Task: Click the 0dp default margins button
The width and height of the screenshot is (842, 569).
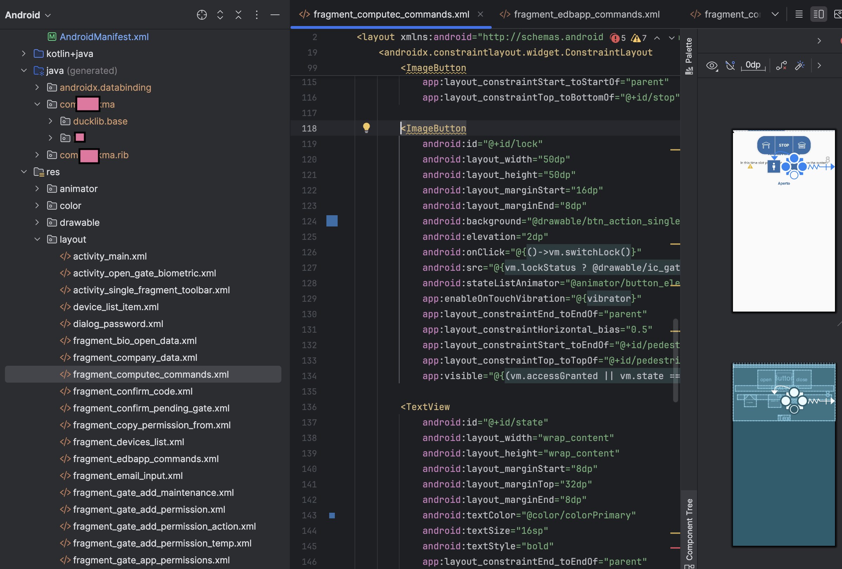Action: point(753,65)
